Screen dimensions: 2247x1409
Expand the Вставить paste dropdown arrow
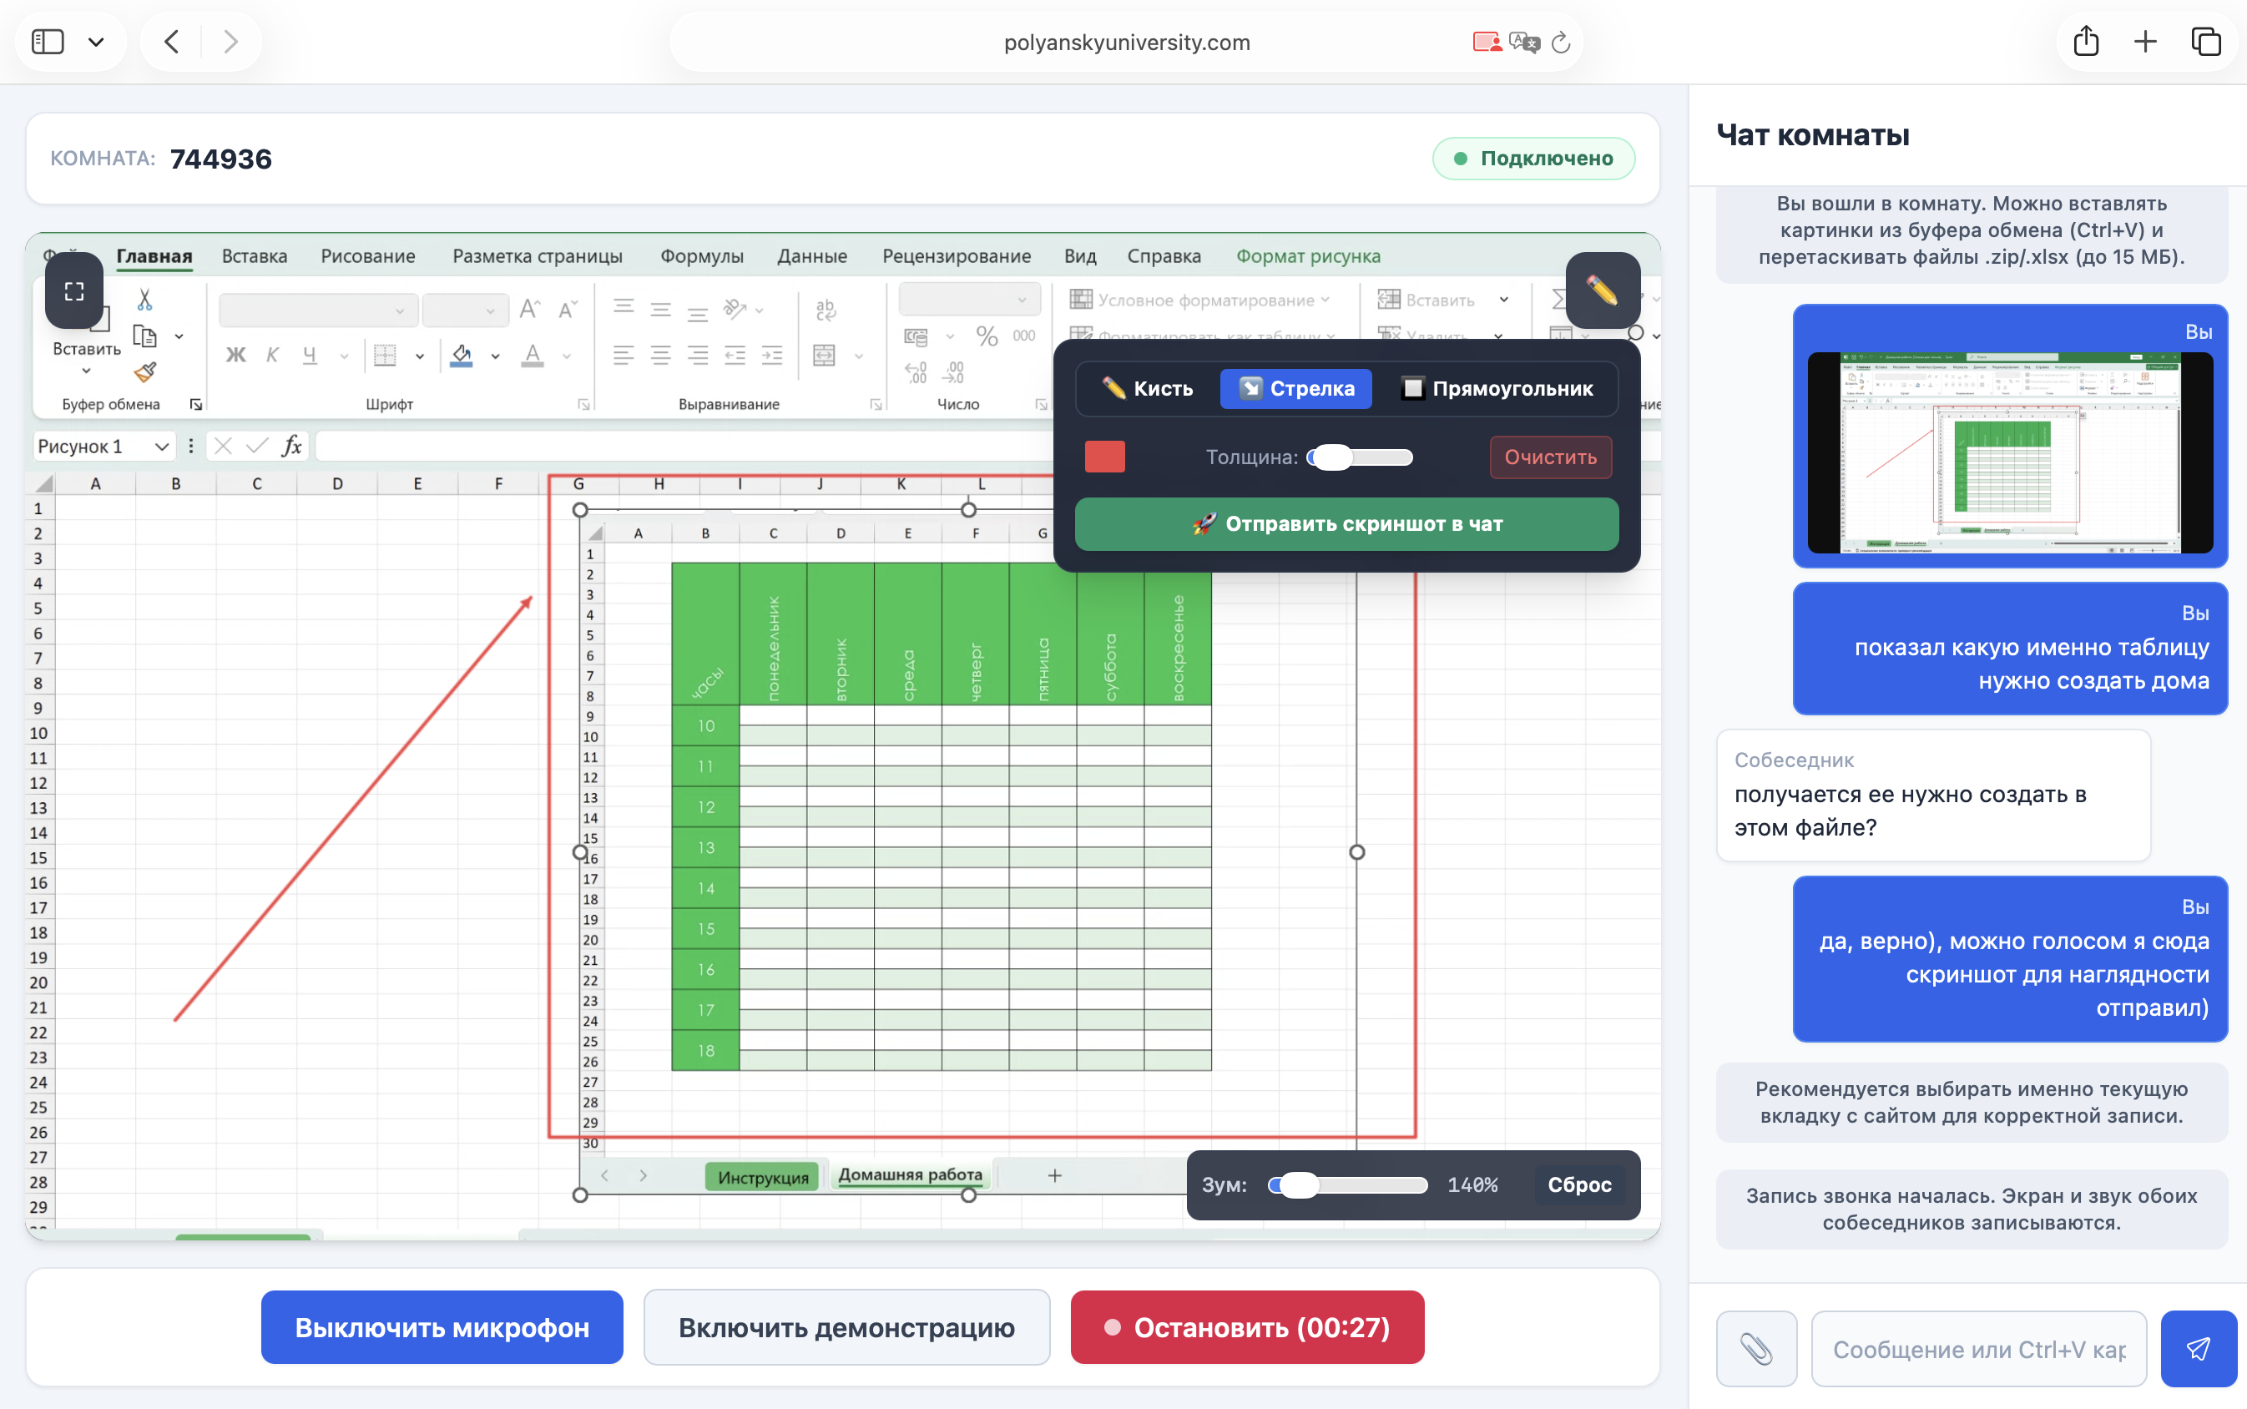(87, 371)
